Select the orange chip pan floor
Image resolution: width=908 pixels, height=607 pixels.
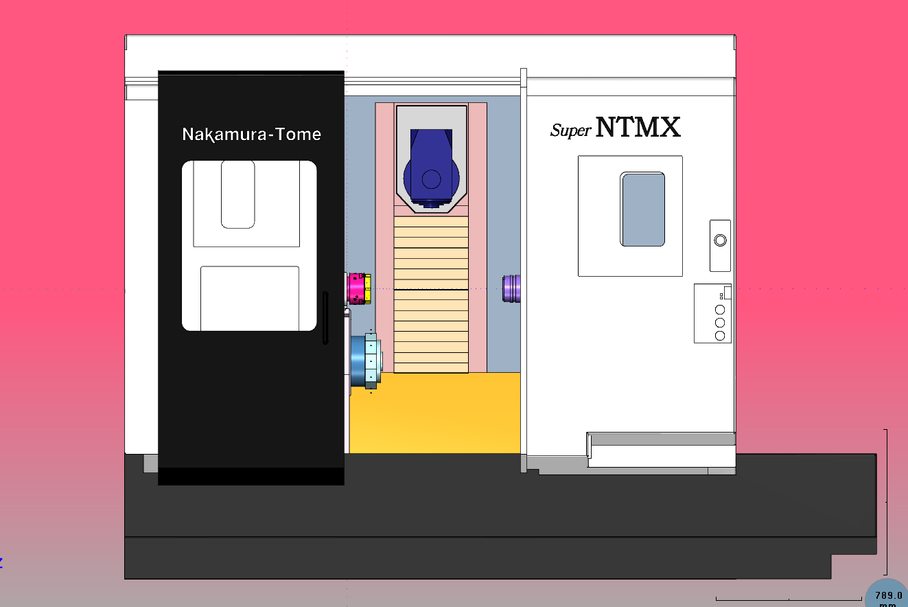point(435,413)
